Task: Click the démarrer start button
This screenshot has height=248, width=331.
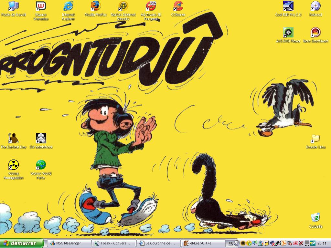Action: pyautogui.click(x=22, y=243)
